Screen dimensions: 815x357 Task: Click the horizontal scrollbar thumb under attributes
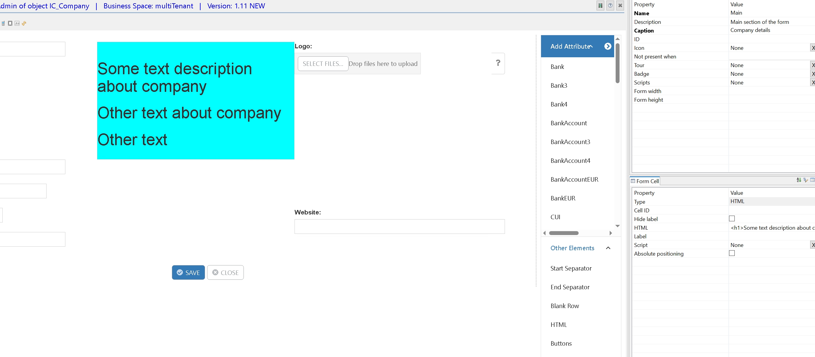(x=564, y=233)
